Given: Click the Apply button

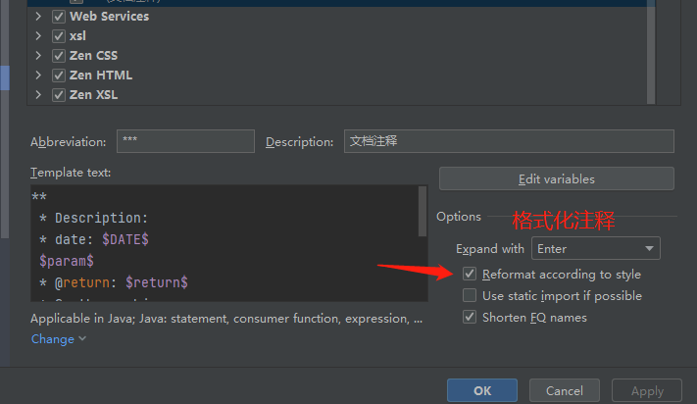Looking at the screenshot, I should point(647,390).
